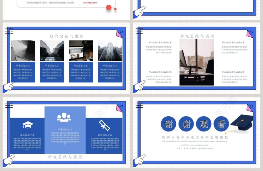Select the computer monitor photo
Viewport: 263px width, 171px height.
coord(81,50)
